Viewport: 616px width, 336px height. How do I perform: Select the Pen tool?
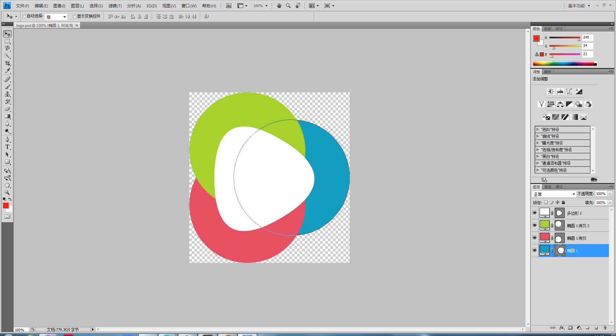pyautogui.click(x=7, y=139)
